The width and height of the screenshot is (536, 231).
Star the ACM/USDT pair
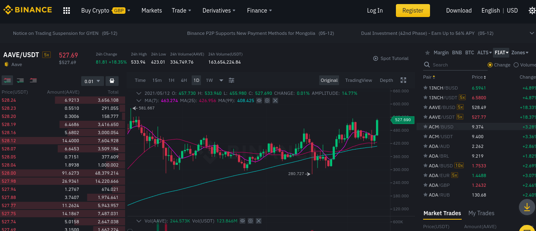point(426,137)
